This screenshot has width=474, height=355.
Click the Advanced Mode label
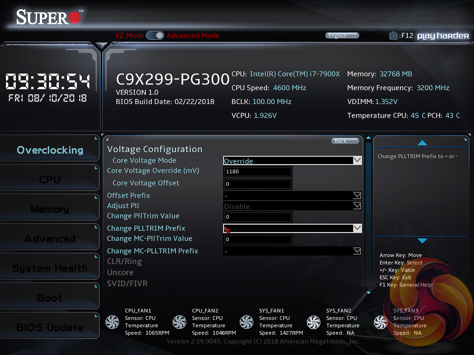193,36
